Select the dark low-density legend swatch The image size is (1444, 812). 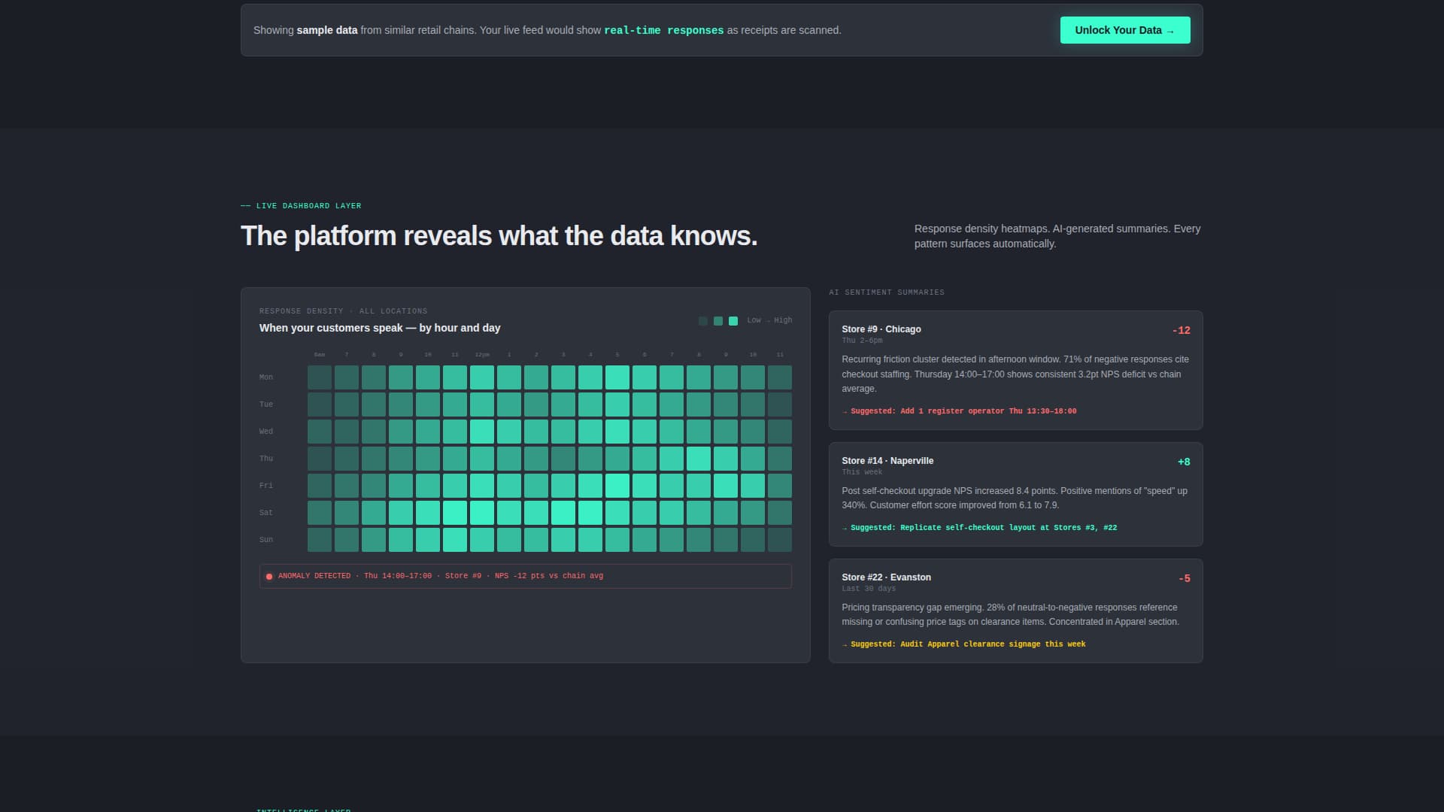[703, 321]
